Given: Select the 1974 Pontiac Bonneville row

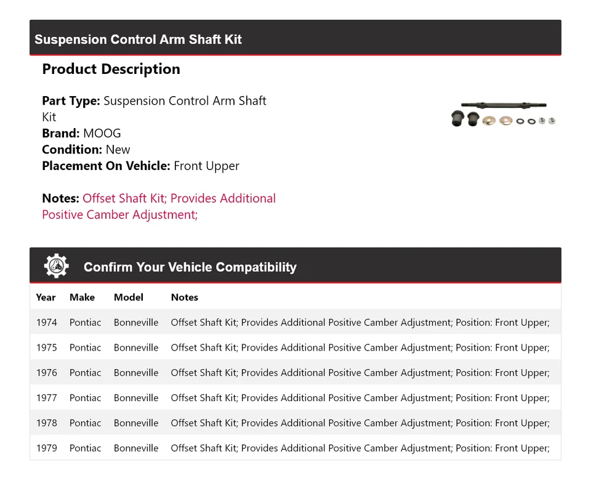Looking at the screenshot, I should [295, 322].
